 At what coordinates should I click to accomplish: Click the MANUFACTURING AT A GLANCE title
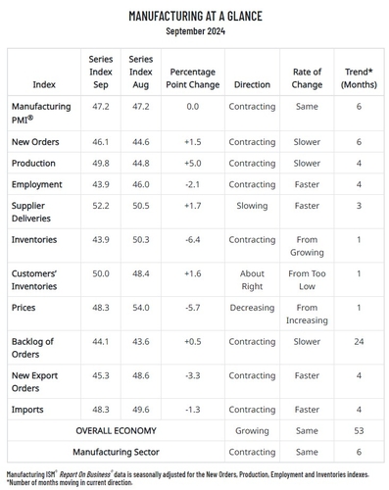pyautogui.click(x=195, y=16)
